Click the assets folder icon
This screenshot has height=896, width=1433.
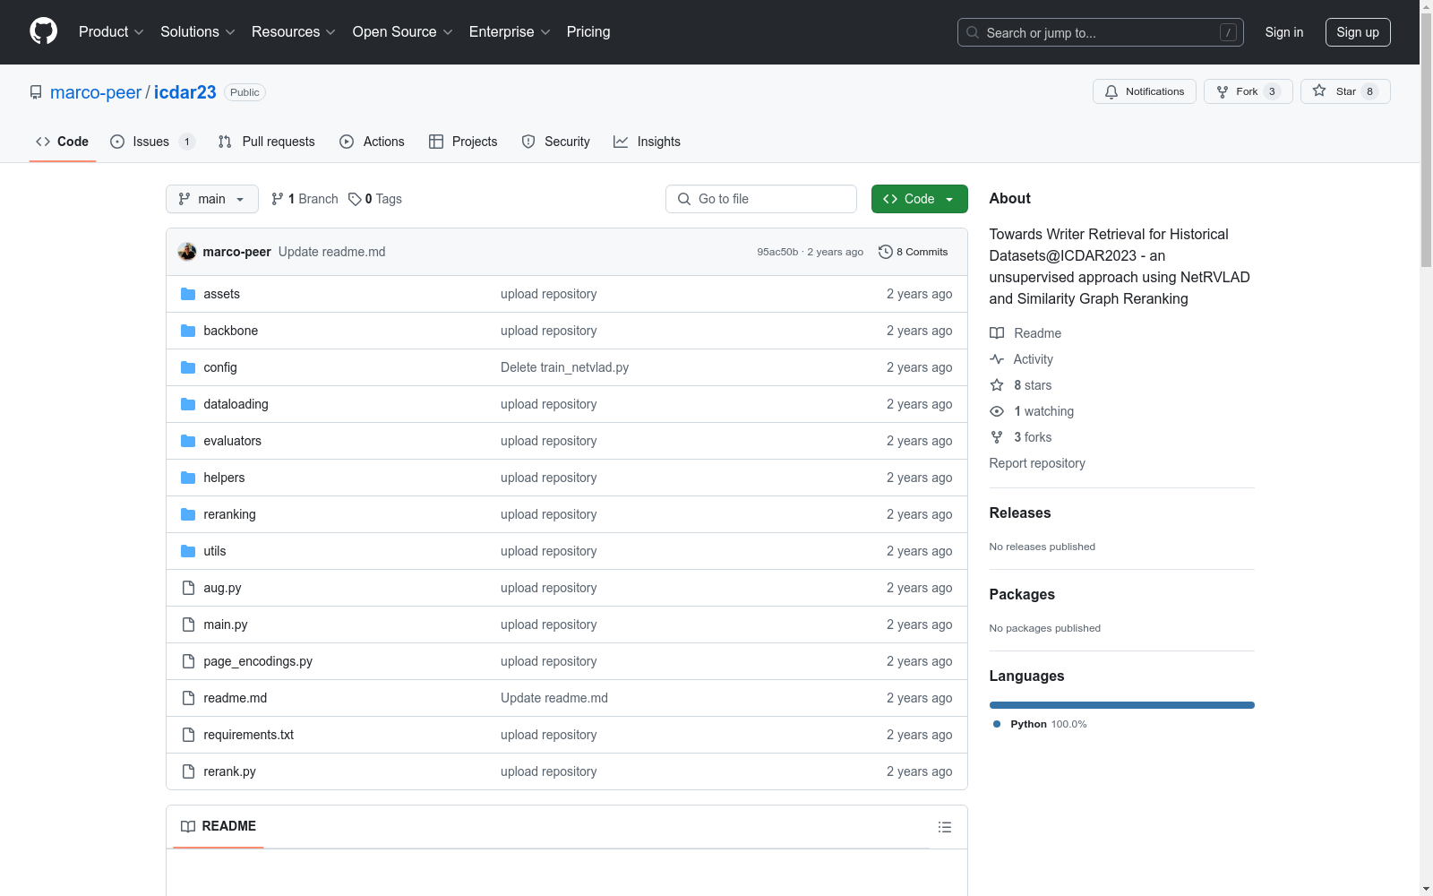188,294
